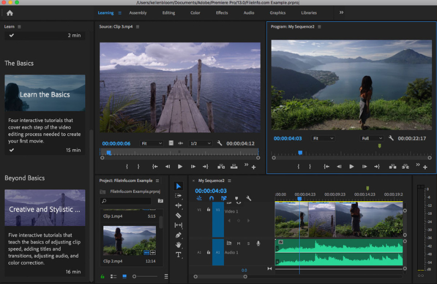Open the Source monitor Fit zoom dropdown

coord(151,143)
